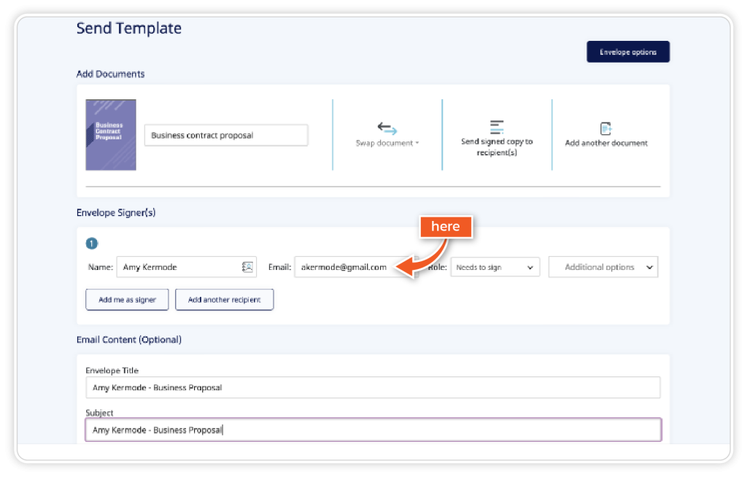Click the Swap document arrows icon
This screenshot has height=477, width=747.
[x=387, y=128]
